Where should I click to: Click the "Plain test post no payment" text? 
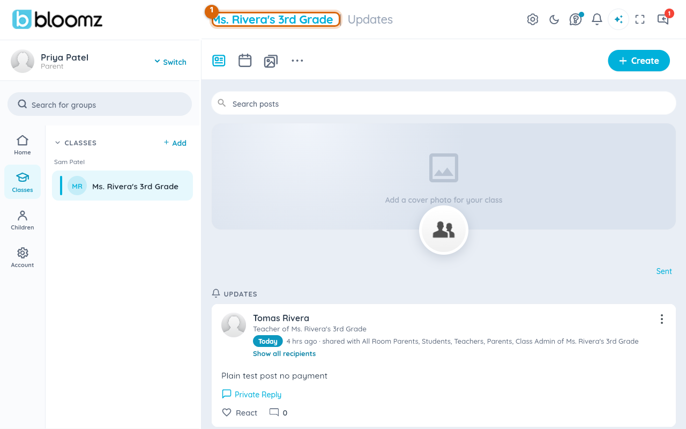point(274,375)
